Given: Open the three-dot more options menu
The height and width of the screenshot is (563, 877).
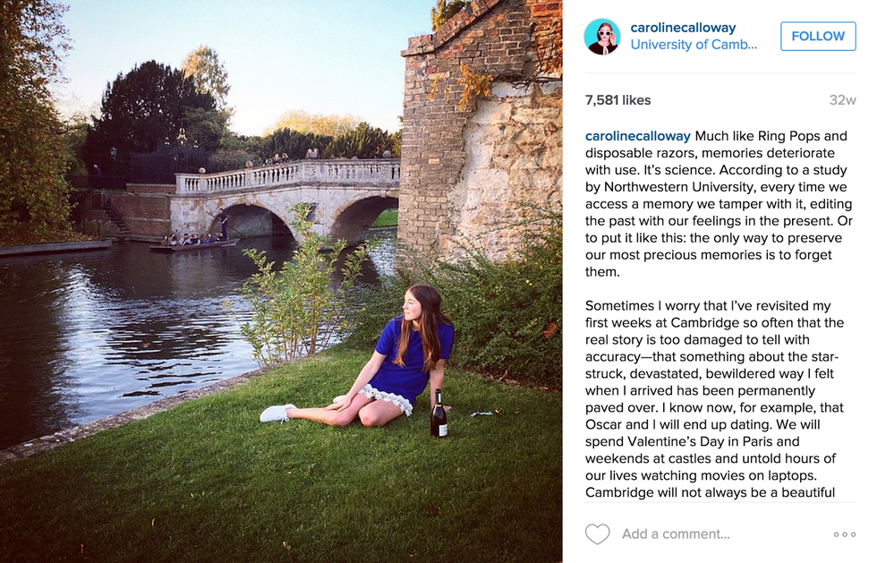Looking at the screenshot, I should pos(844,534).
